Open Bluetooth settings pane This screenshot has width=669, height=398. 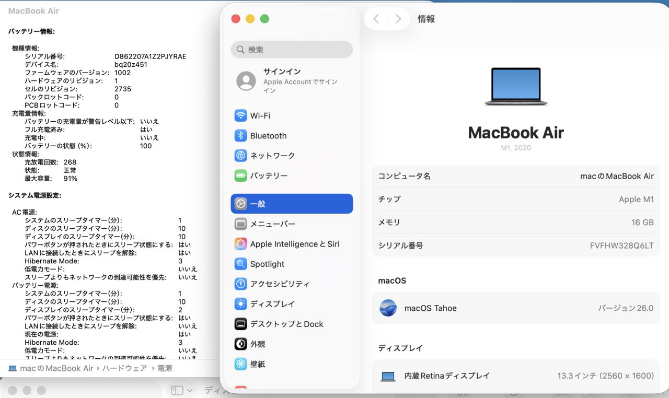pos(268,136)
